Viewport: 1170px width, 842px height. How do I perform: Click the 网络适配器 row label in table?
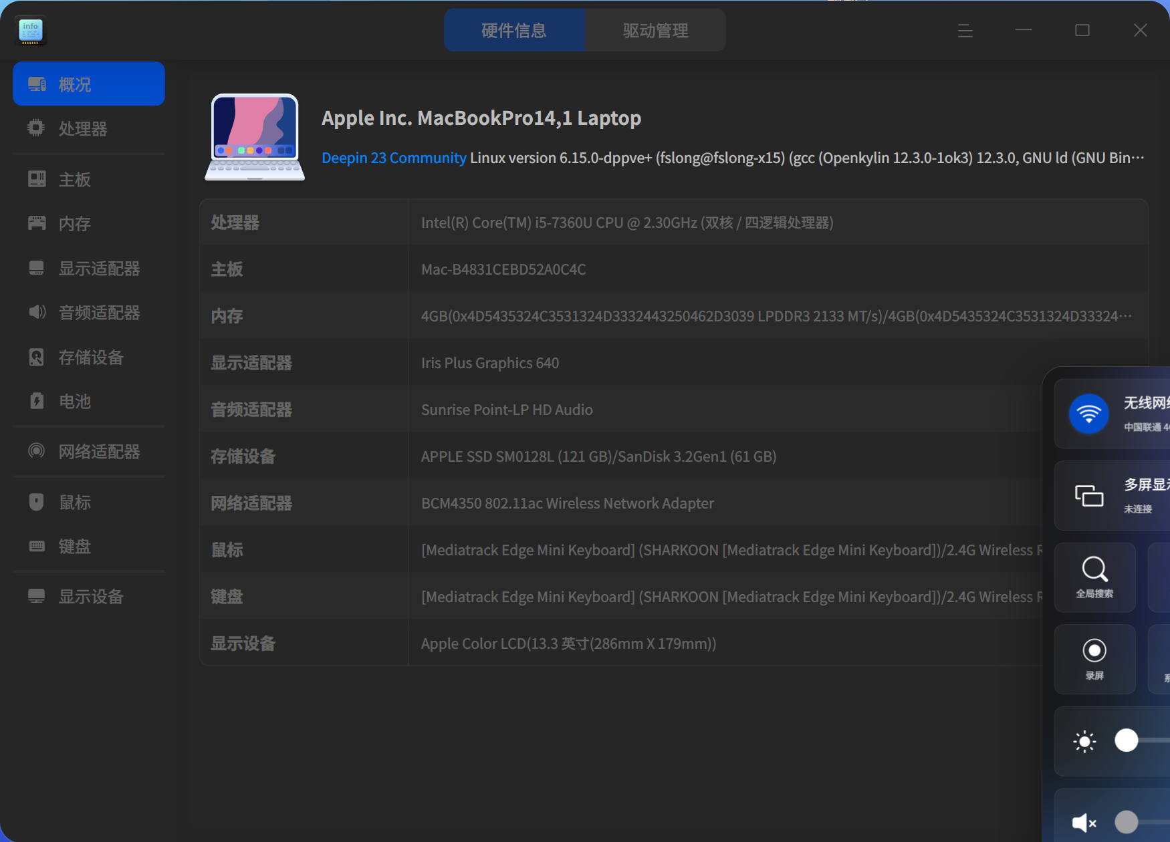tap(252, 503)
